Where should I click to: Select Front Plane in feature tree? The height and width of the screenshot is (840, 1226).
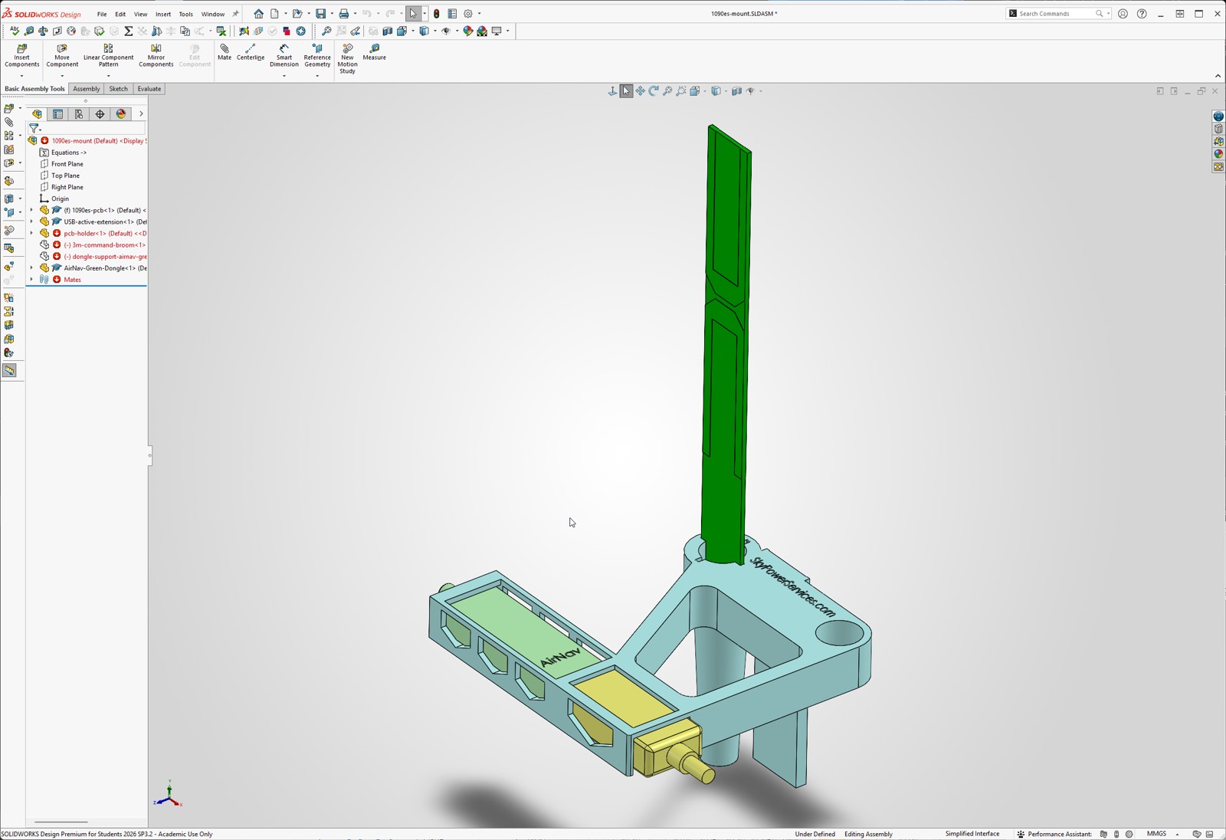[x=67, y=164]
